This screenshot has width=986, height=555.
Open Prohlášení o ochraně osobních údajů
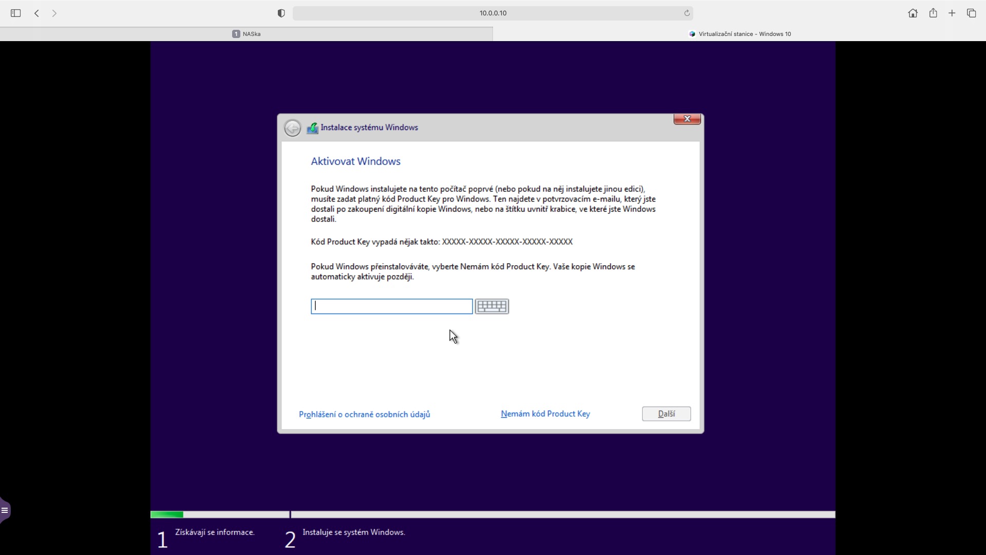coord(364,414)
